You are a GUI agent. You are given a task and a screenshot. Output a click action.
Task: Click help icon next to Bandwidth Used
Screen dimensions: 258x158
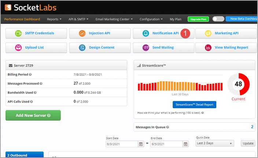coord(35,92)
